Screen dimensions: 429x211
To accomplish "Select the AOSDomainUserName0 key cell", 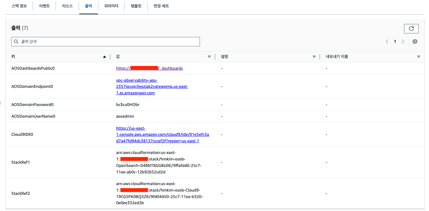I will [x=33, y=116].
